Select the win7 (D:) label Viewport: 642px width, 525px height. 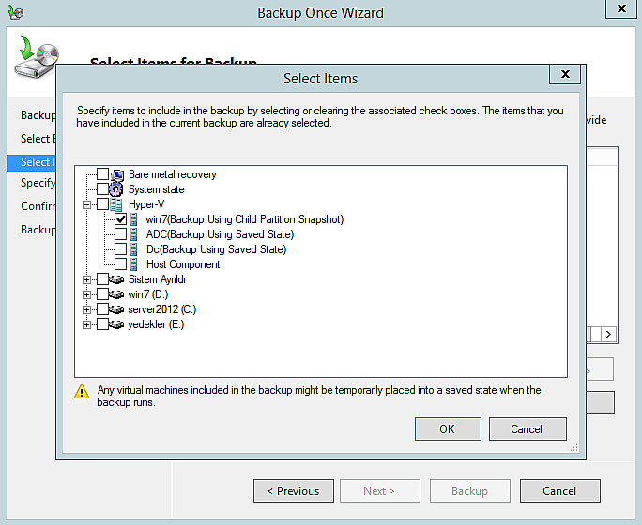pyautogui.click(x=147, y=294)
